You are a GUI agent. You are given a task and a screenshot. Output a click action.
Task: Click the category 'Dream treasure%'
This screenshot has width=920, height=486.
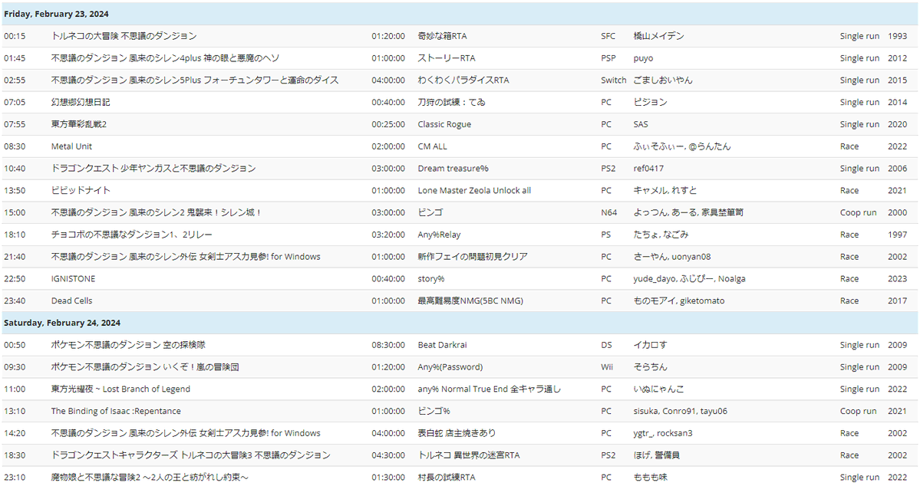pyautogui.click(x=453, y=168)
